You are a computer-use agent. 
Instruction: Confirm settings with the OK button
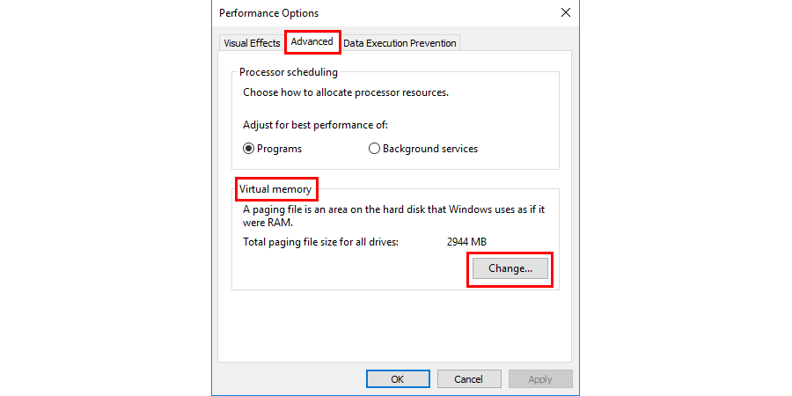pos(398,378)
